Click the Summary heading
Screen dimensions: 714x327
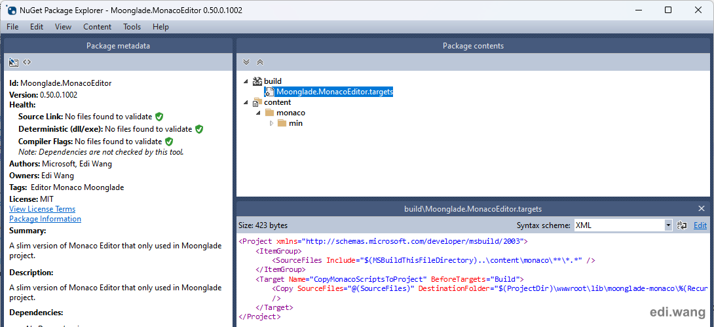point(28,231)
